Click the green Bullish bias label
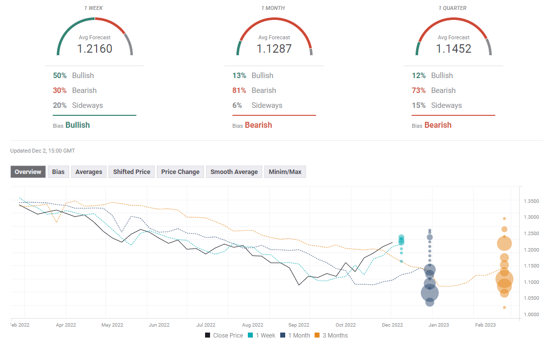 click(78, 125)
